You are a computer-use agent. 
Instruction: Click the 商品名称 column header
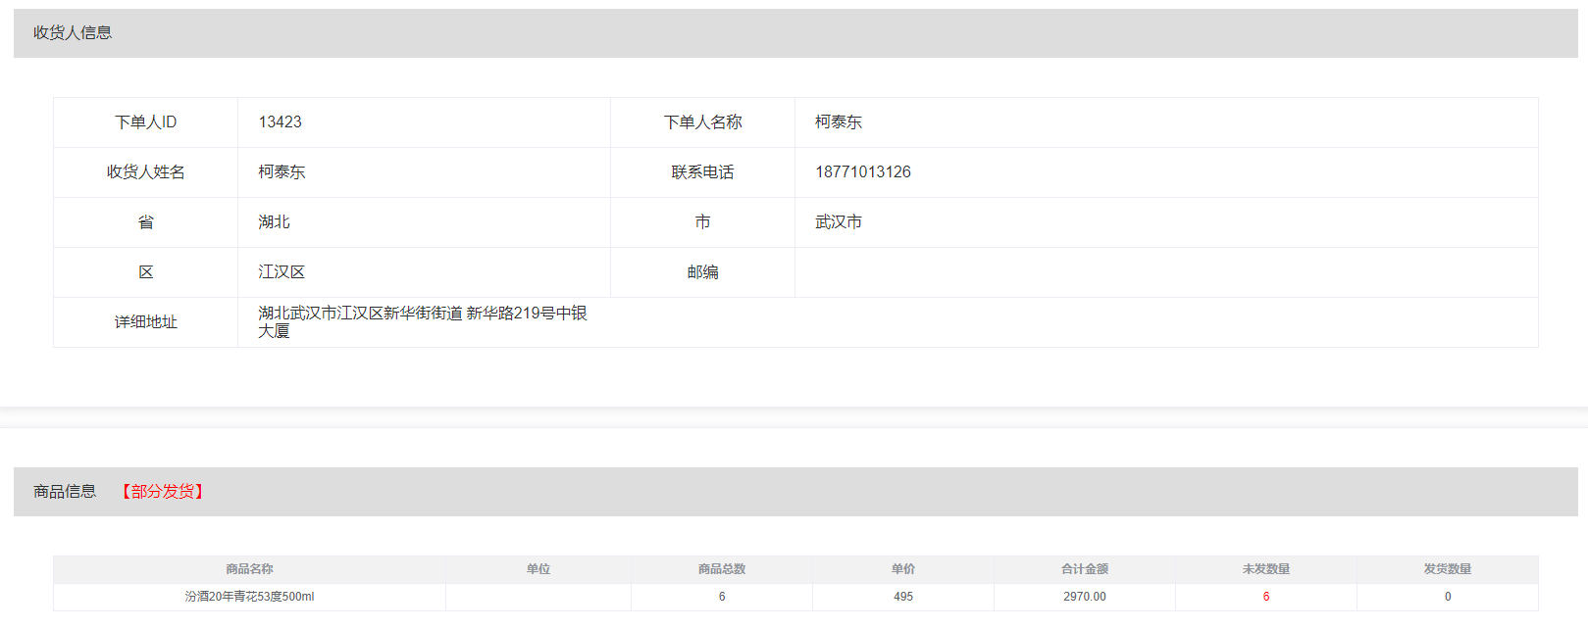[249, 569]
